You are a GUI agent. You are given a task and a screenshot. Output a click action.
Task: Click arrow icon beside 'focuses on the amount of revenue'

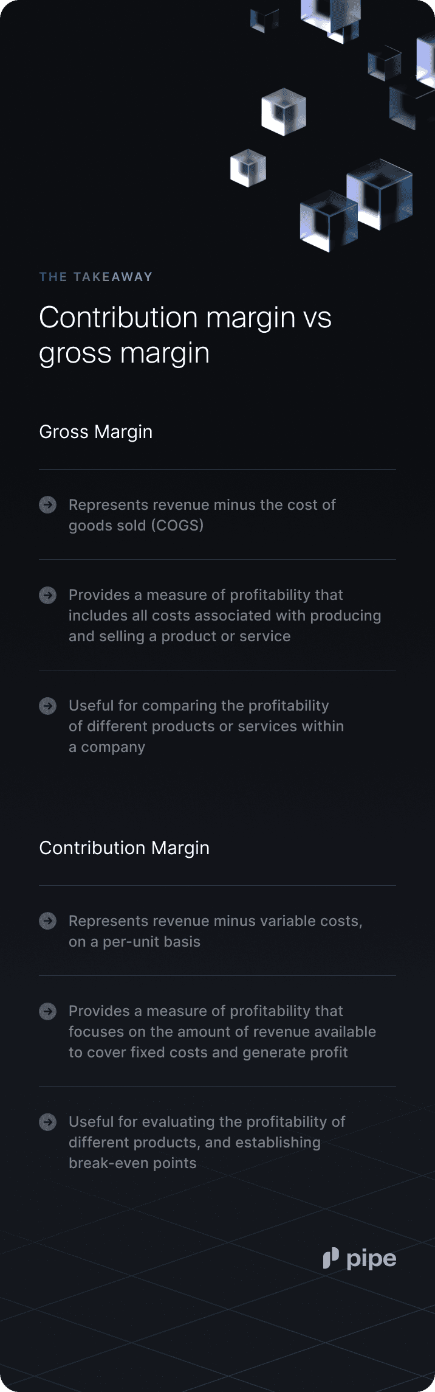coord(47,1011)
